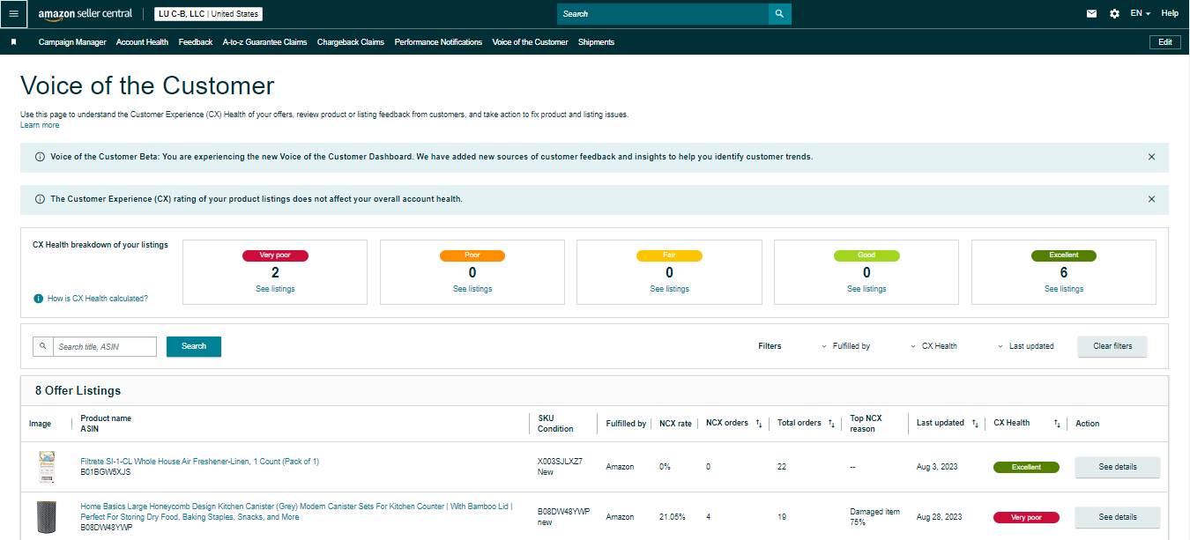Switch the LU C-B, LLC account selector

(208, 14)
